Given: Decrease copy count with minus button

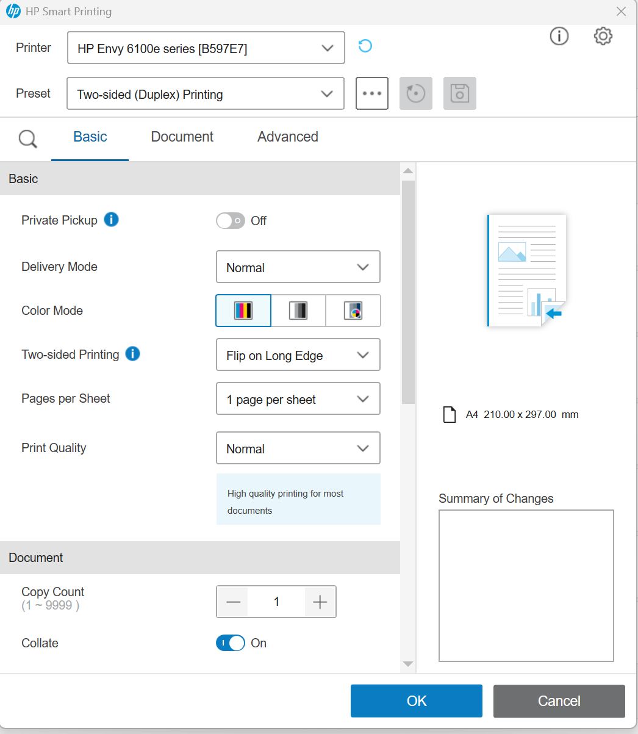Looking at the screenshot, I should [x=233, y=602].
